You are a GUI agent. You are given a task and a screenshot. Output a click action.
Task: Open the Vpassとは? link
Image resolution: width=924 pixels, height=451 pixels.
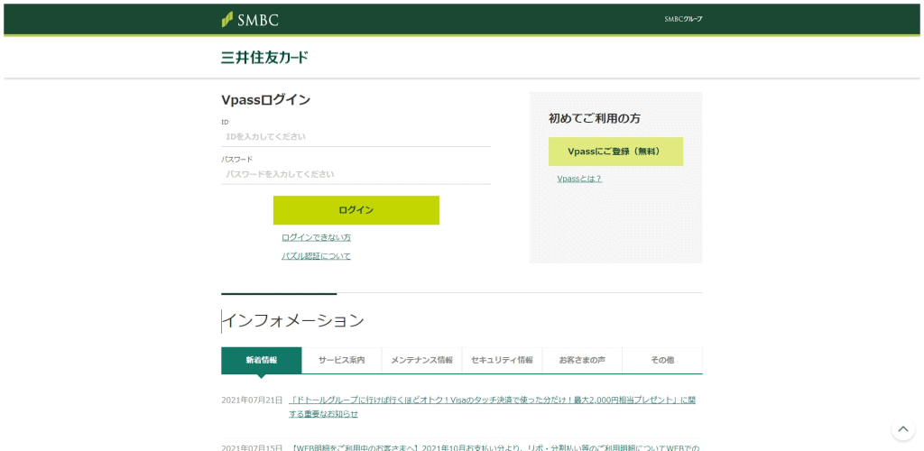(579, 179)
